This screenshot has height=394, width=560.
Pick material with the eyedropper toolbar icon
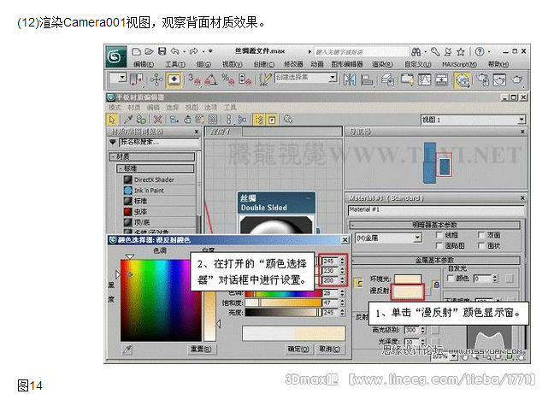pos(128,120)
